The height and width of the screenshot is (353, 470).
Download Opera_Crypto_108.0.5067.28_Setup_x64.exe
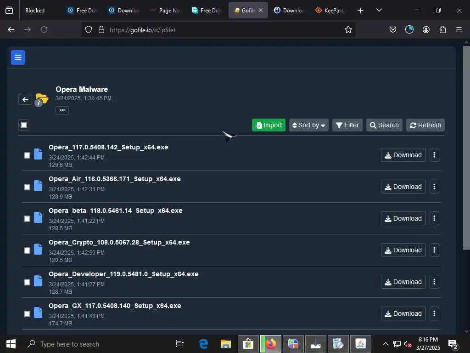403,250
